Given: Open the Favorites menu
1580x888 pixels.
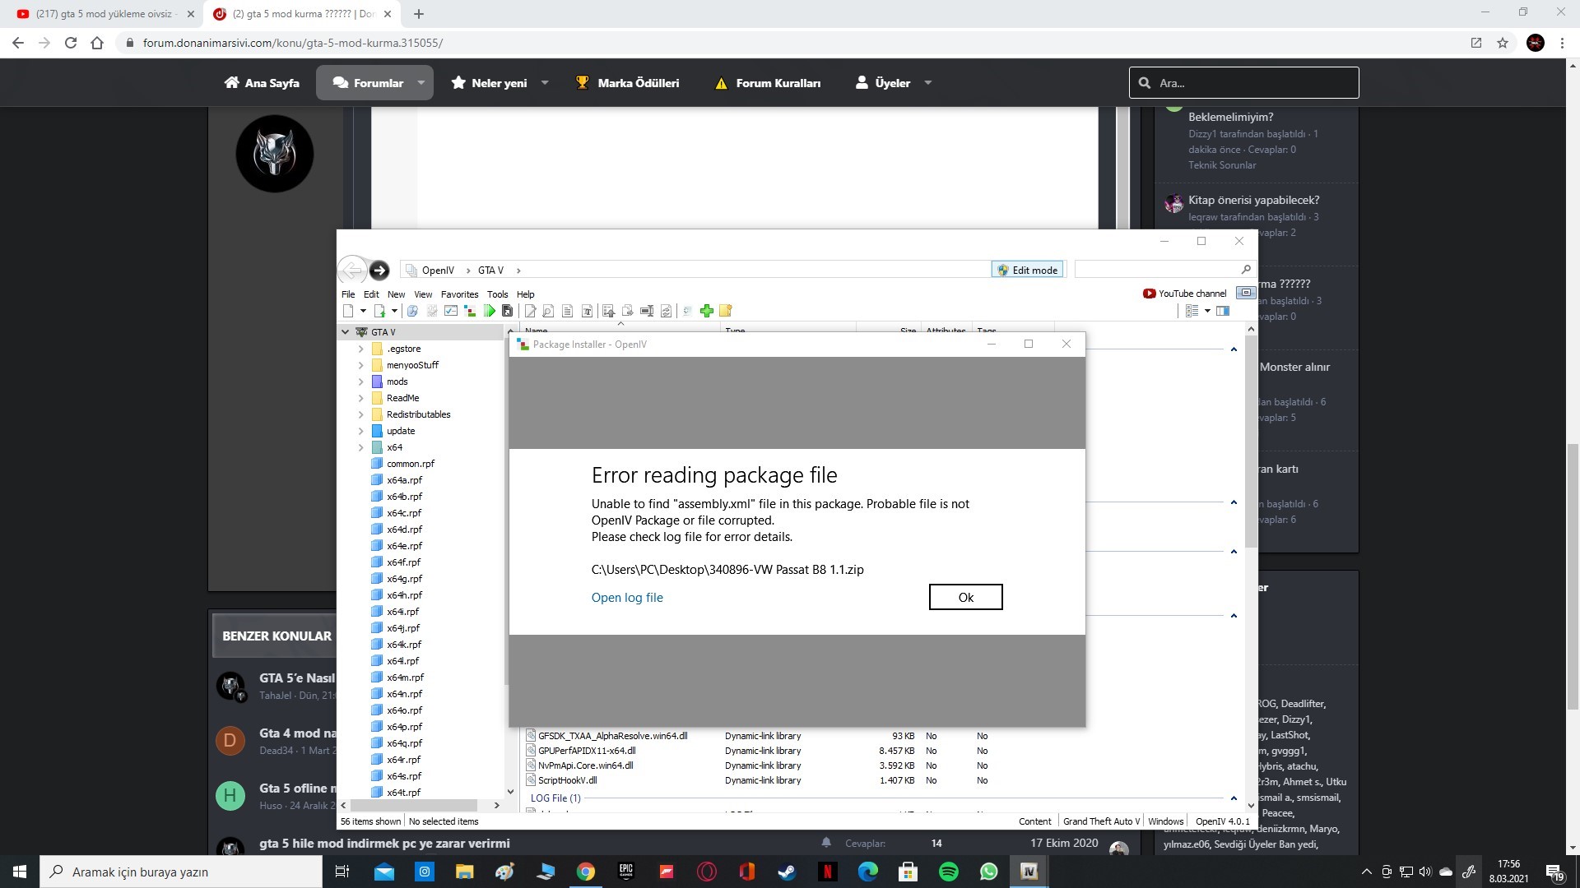Looking at the screenshot, I should 459,294.
